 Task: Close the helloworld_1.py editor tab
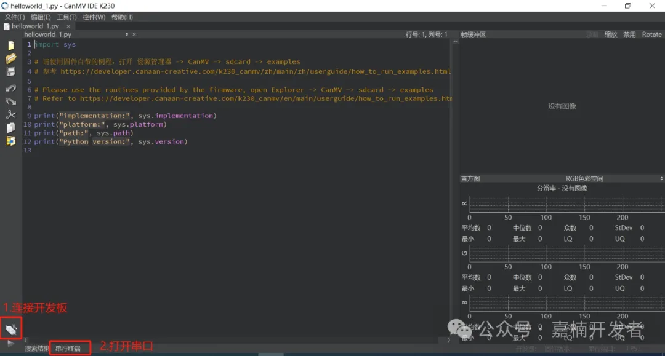[68, 26]
